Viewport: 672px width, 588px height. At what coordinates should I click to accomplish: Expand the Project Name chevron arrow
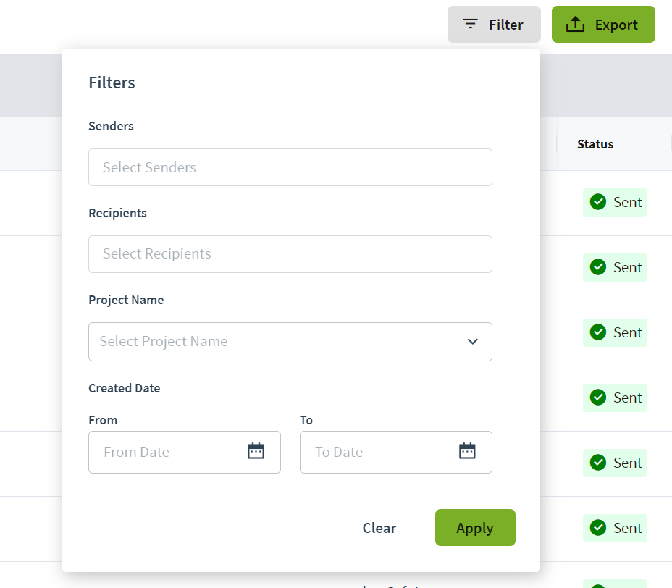point(473,342)
